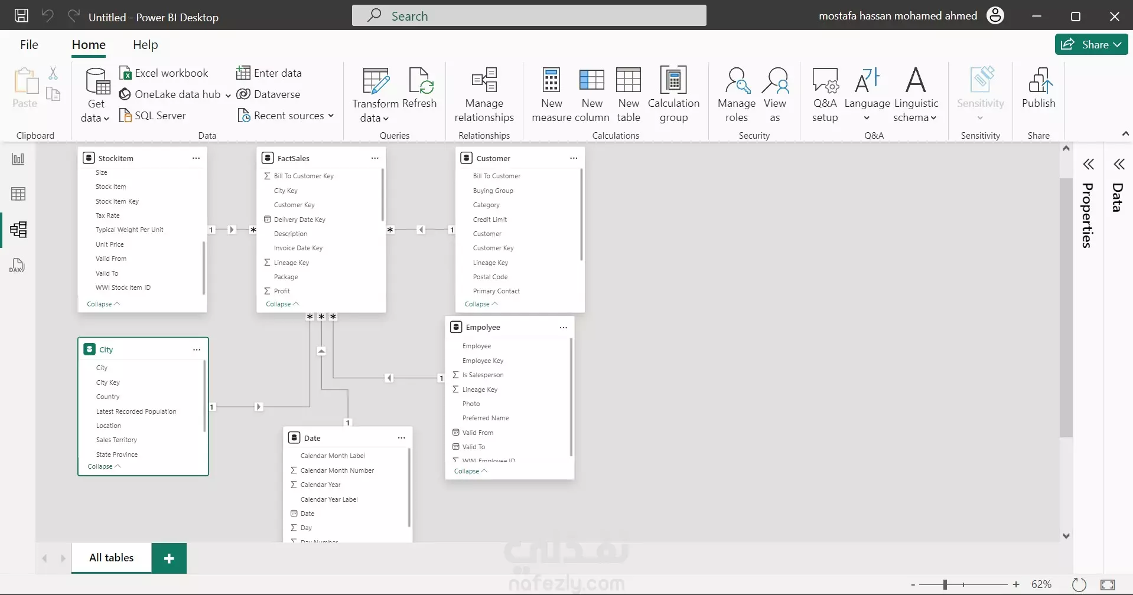Screen dimensions: 1133x595
Task: Reset the zoom level icon
Action: pyautogui.click(x=1079, y=584)
